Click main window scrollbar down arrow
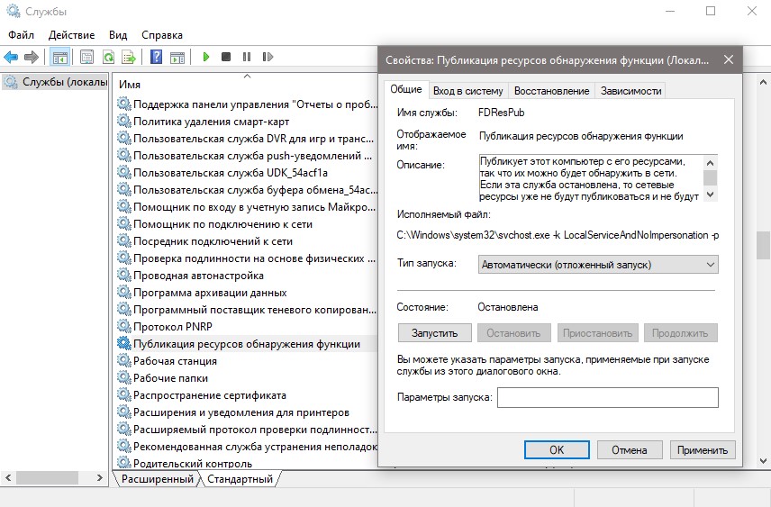771x507 pixels. pos(763,461)
